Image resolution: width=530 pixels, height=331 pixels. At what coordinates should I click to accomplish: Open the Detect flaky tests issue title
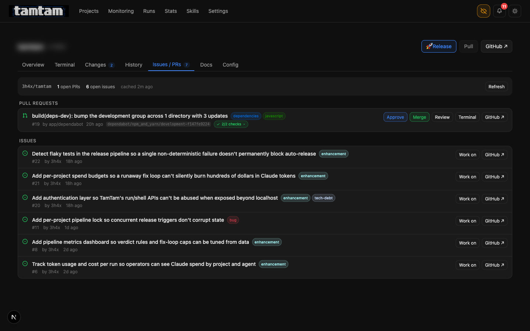174,154
